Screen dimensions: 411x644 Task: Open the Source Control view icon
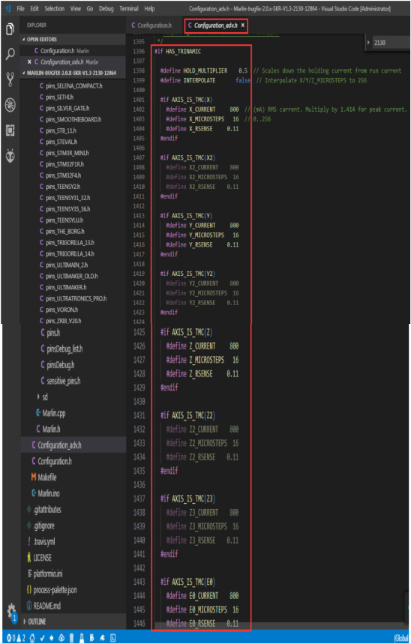10,79
